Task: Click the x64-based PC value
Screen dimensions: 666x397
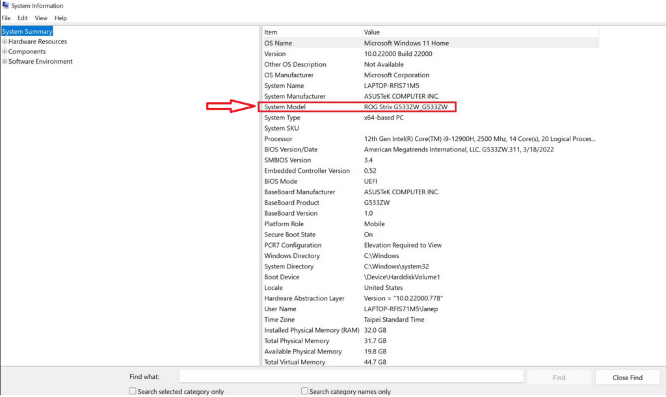Action: pyautogui.click(x=384, y=118)
